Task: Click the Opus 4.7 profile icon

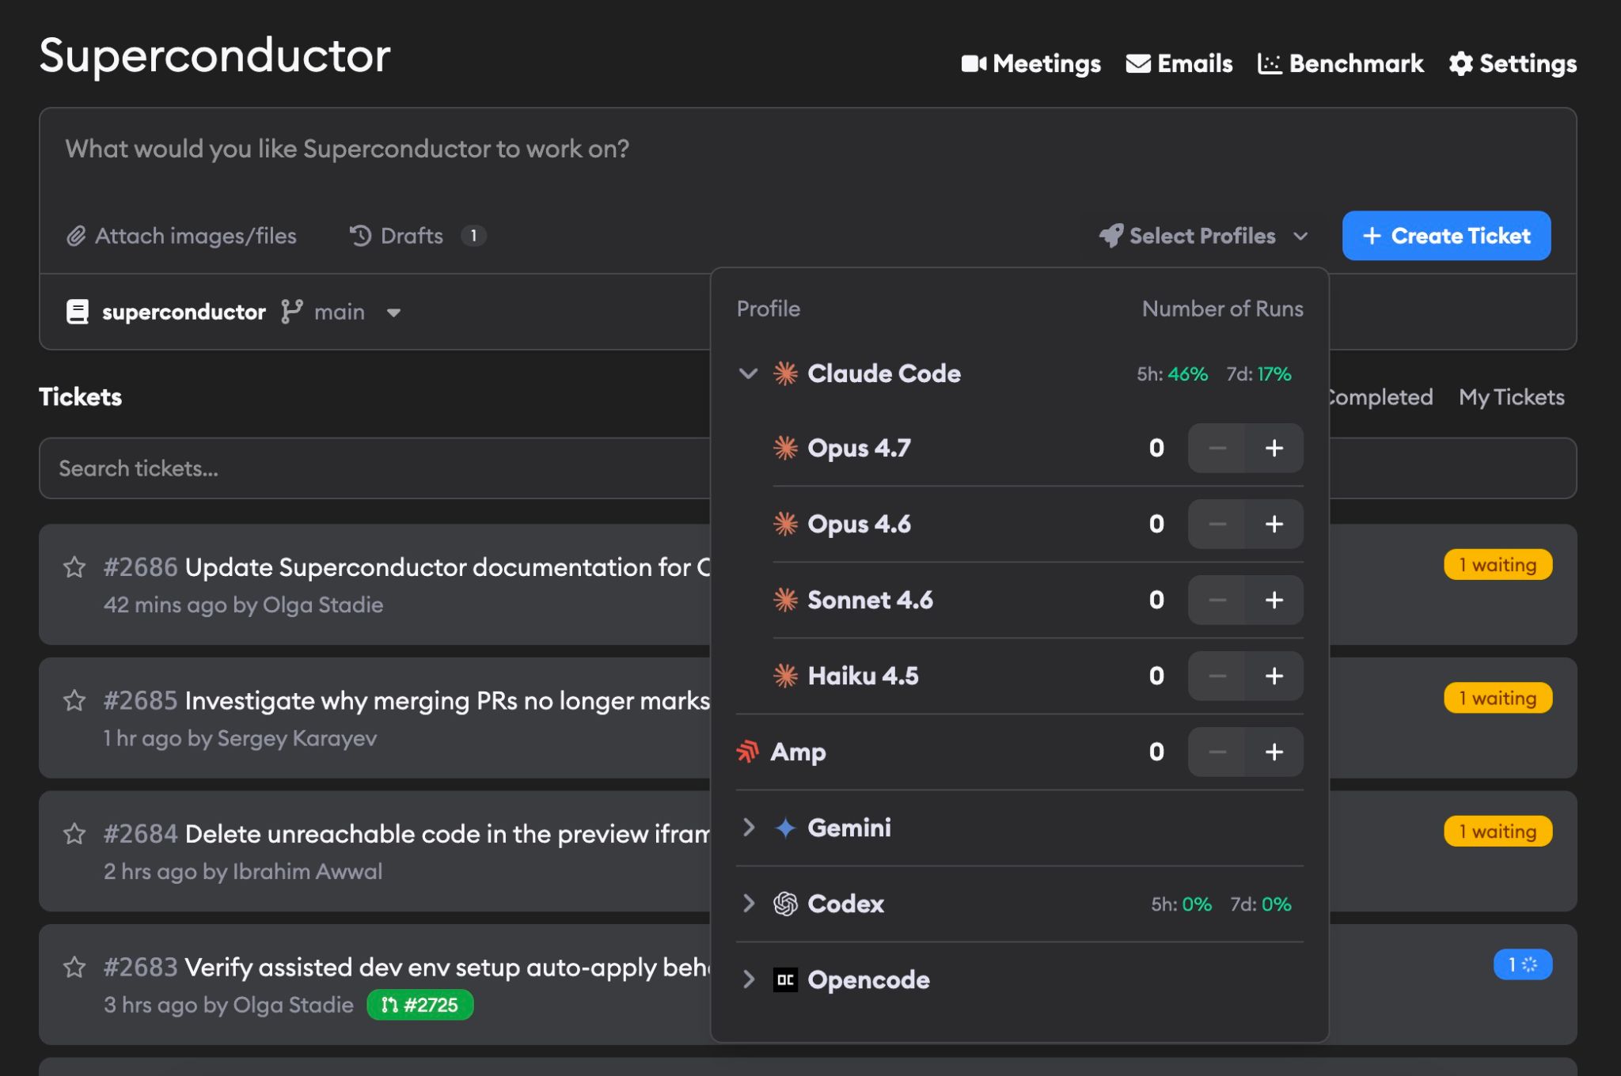Action: click(785, 448)
